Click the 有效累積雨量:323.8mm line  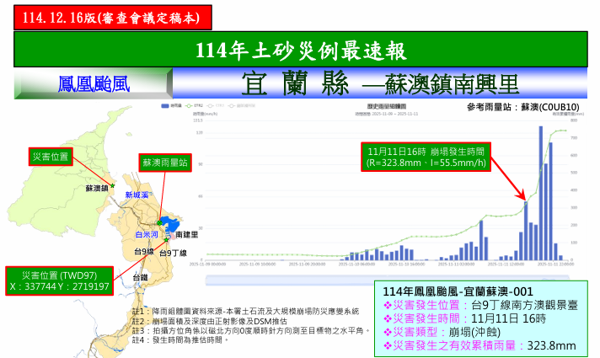(x=479, y=345)
